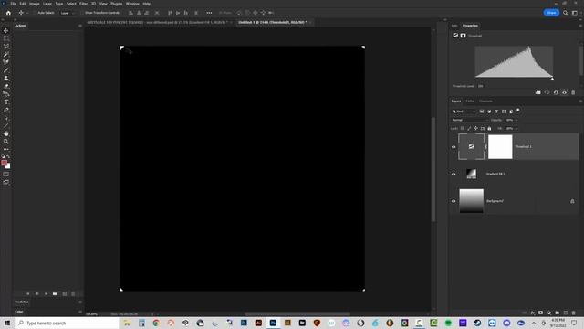The image size is (584, 329).
Task: Select the Horizontal Type tool
Action: pos(6,101)
